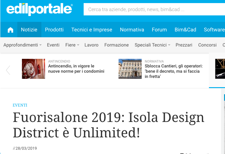This screenshot has width=225, height=154.
Task: Open the Formazione link
Action: pyautogui.click(x=117, y=45)
